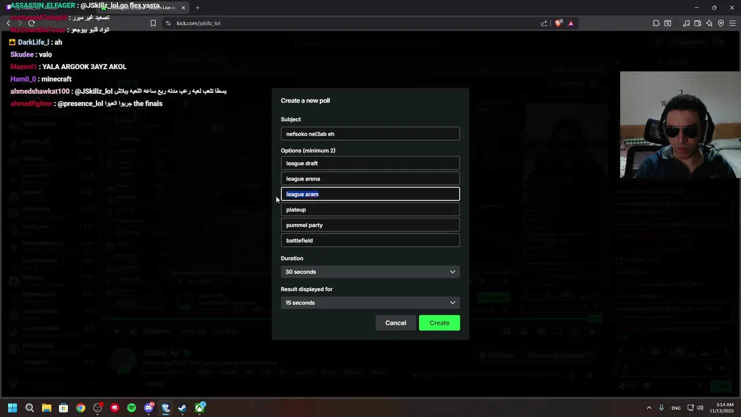This screenshot has width=741, height=417.
Task: Open a new browser tab
Action: click(x=197, y=8)
